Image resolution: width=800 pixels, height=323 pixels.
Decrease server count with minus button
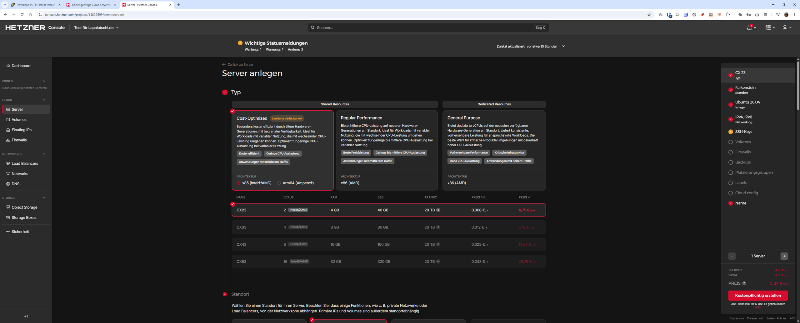point(732,256)
